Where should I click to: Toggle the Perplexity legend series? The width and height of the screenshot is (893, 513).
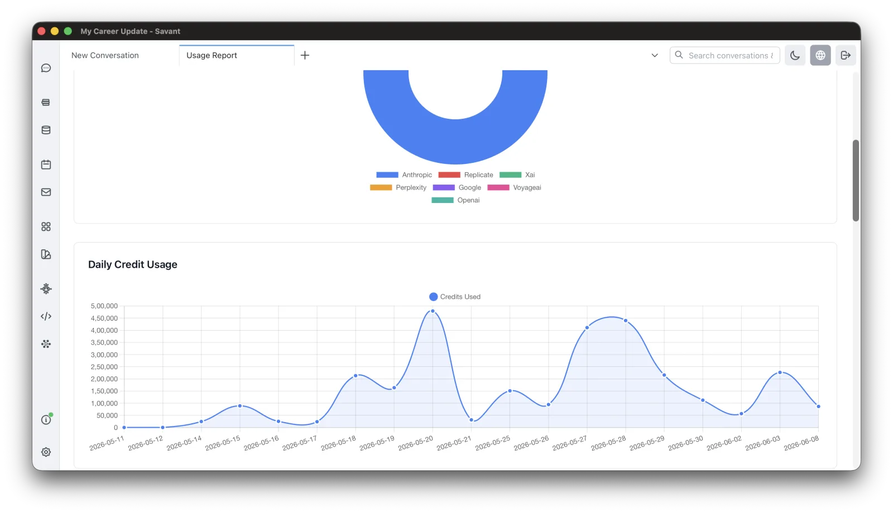[398, 188]
